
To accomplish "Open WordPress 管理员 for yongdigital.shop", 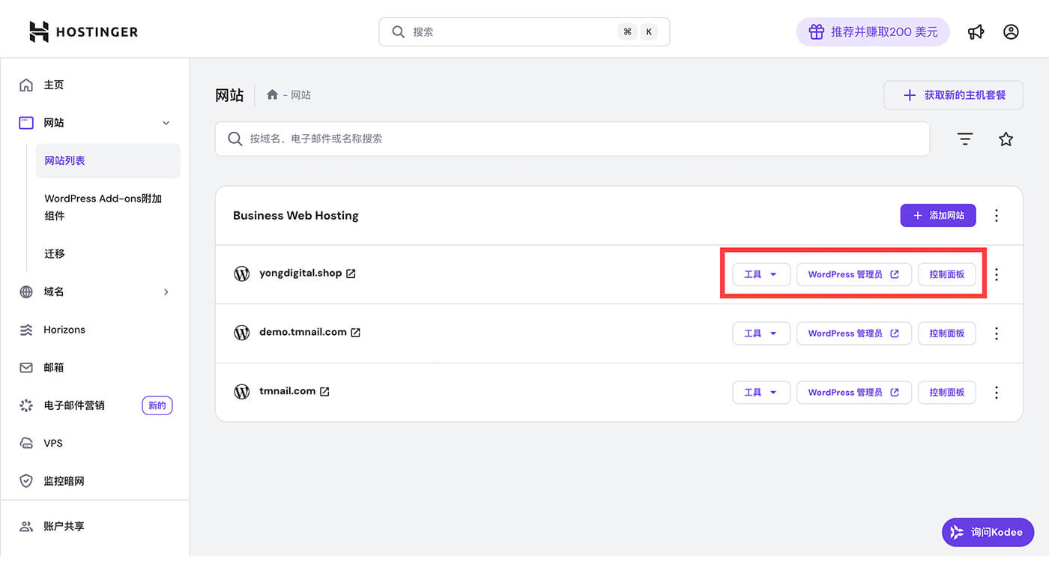I will 853,274.
